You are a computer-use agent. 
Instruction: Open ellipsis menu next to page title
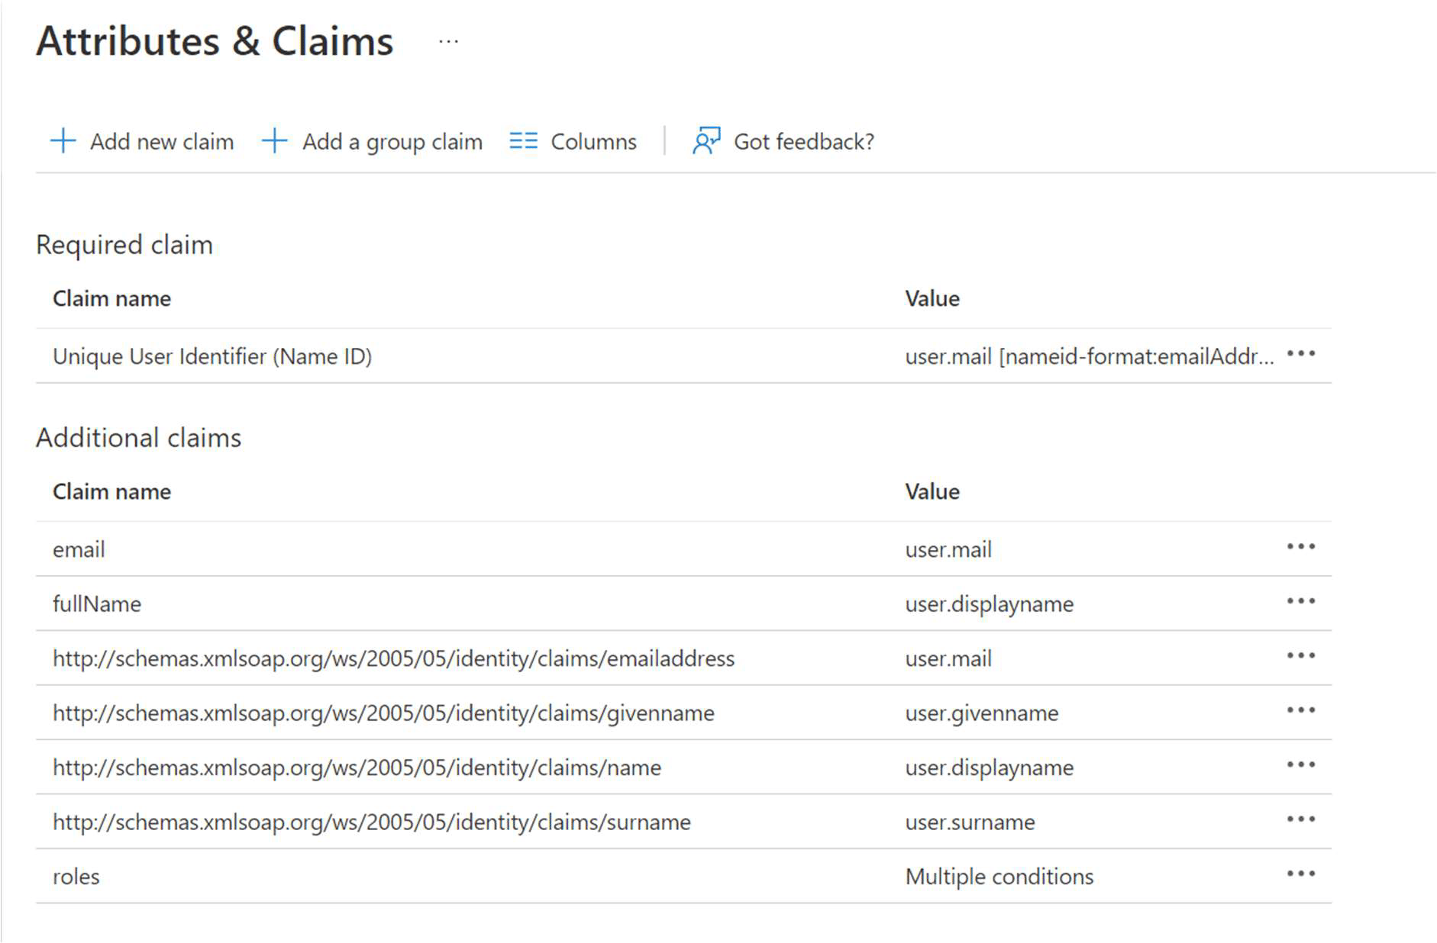coord(448,42)
